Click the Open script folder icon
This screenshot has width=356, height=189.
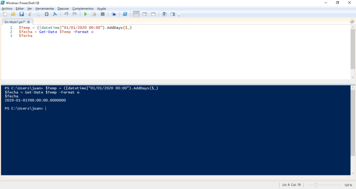[x=13, y=14]
